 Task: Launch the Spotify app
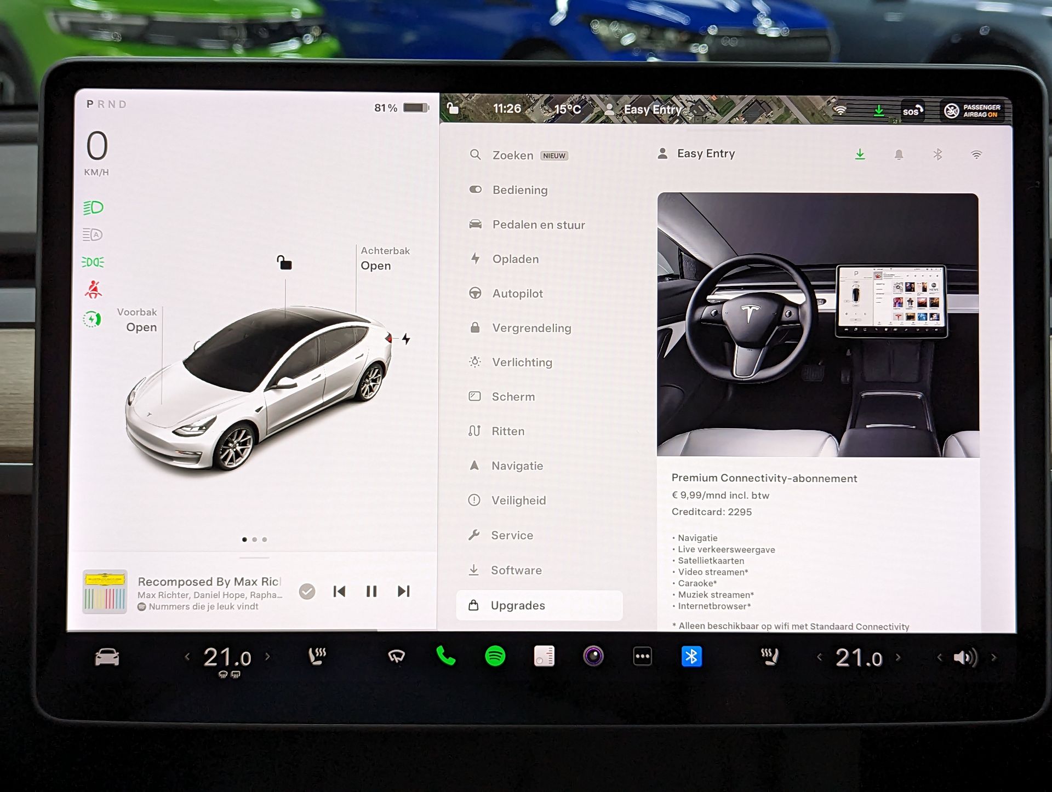(x=495, y=656)
